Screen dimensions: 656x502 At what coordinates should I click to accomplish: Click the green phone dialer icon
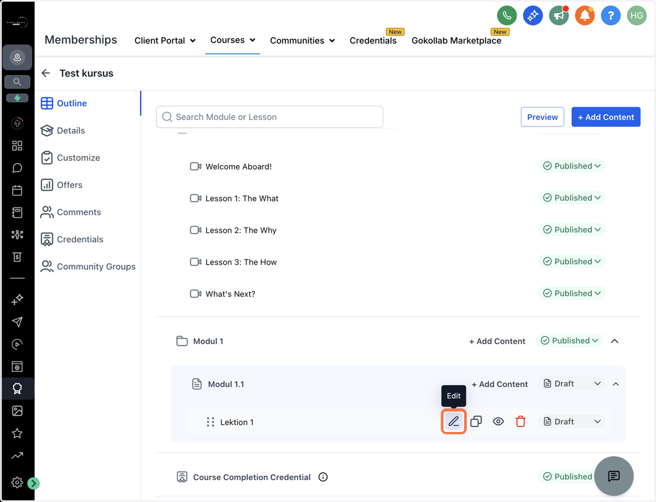507,16
